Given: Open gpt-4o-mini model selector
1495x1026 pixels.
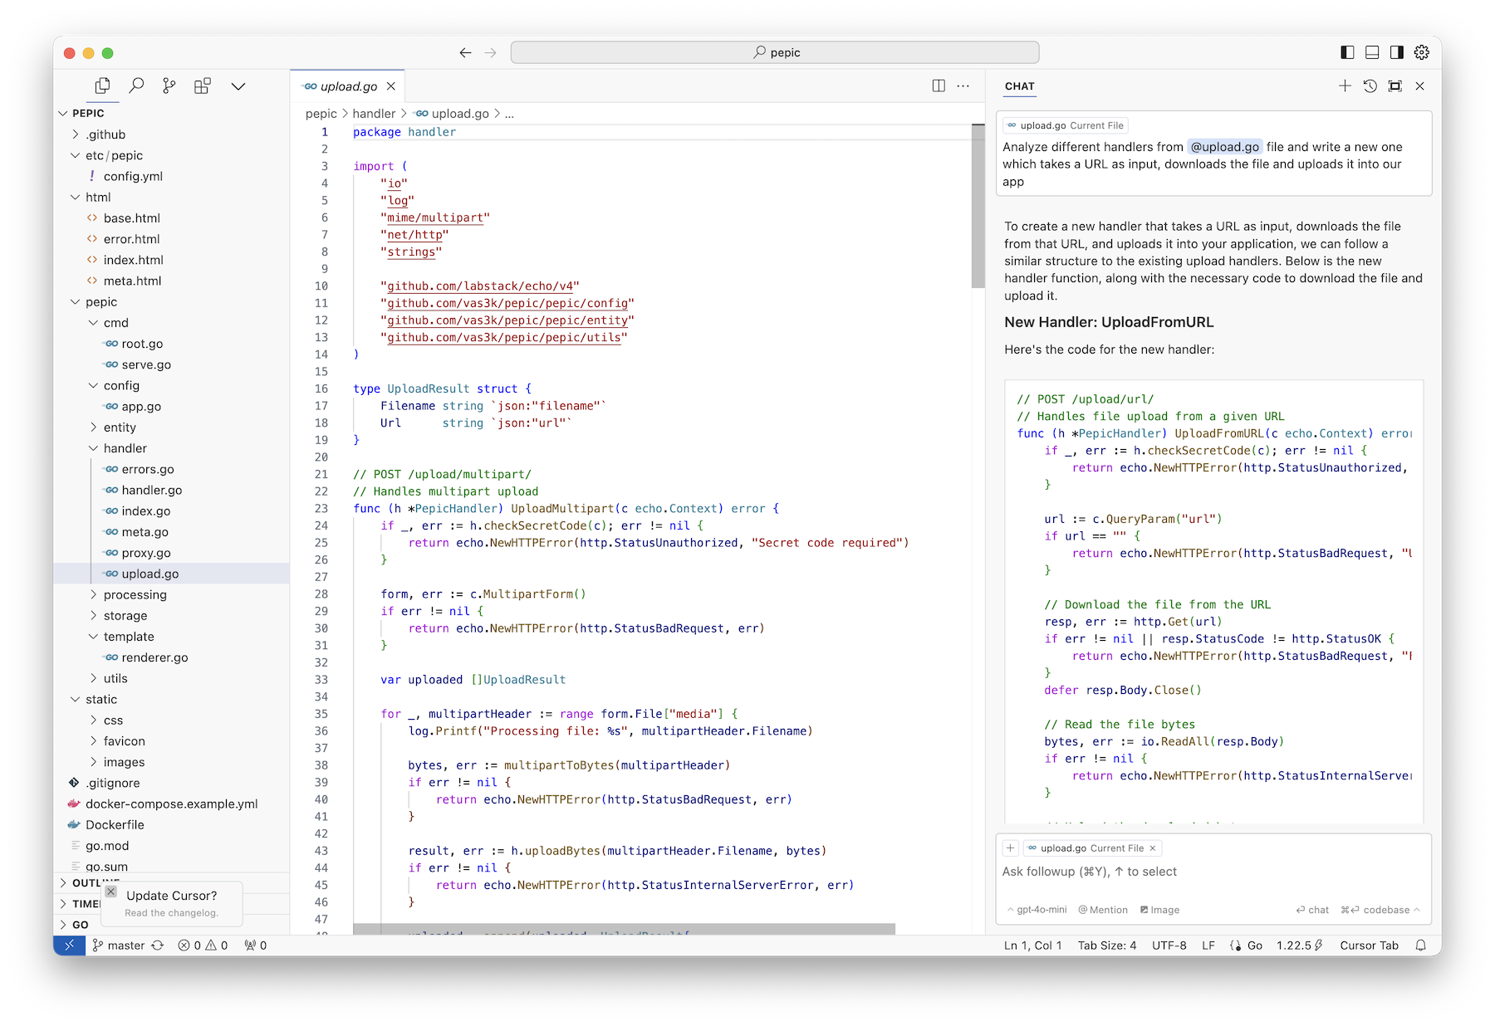Looking at the screenshot, I should pyautogui.click(x=1037, y=910).
